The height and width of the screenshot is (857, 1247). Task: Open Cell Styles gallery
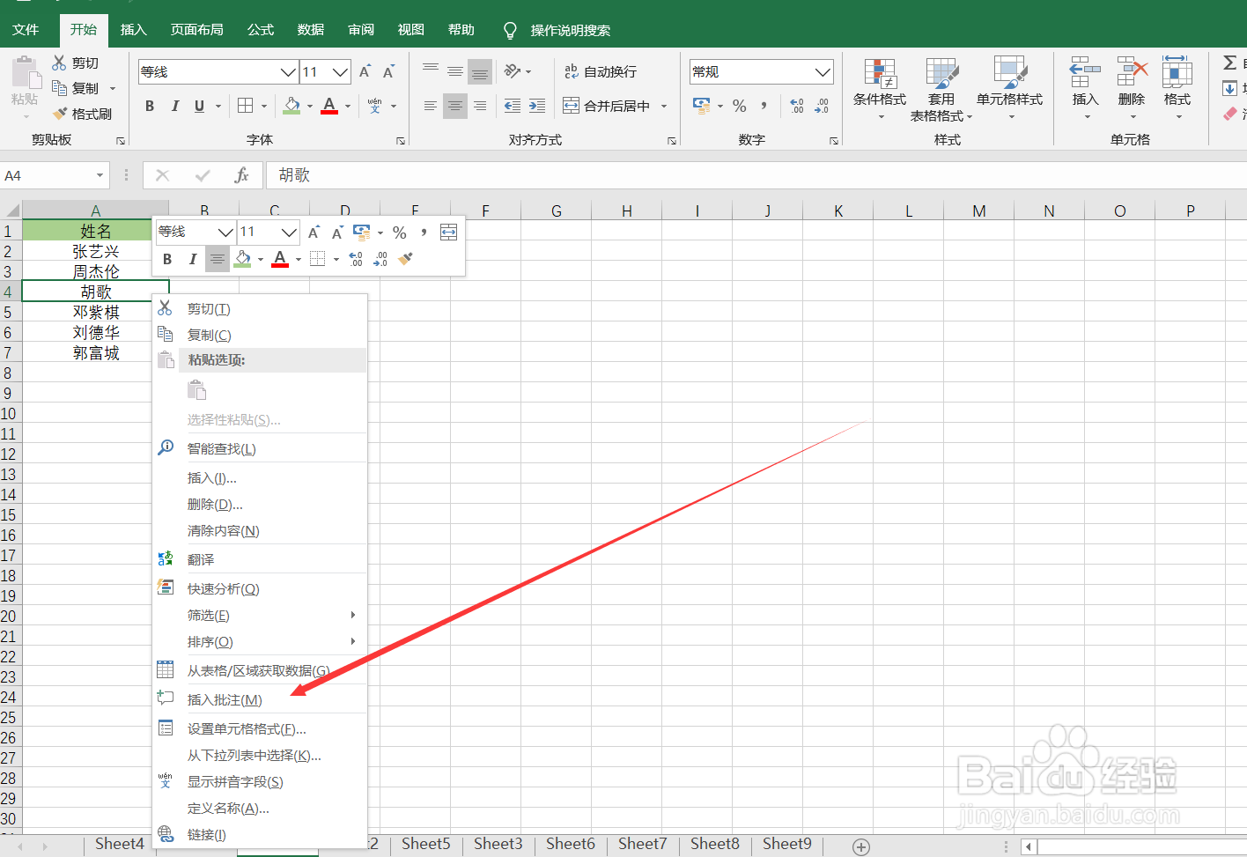pos(1009,88)
